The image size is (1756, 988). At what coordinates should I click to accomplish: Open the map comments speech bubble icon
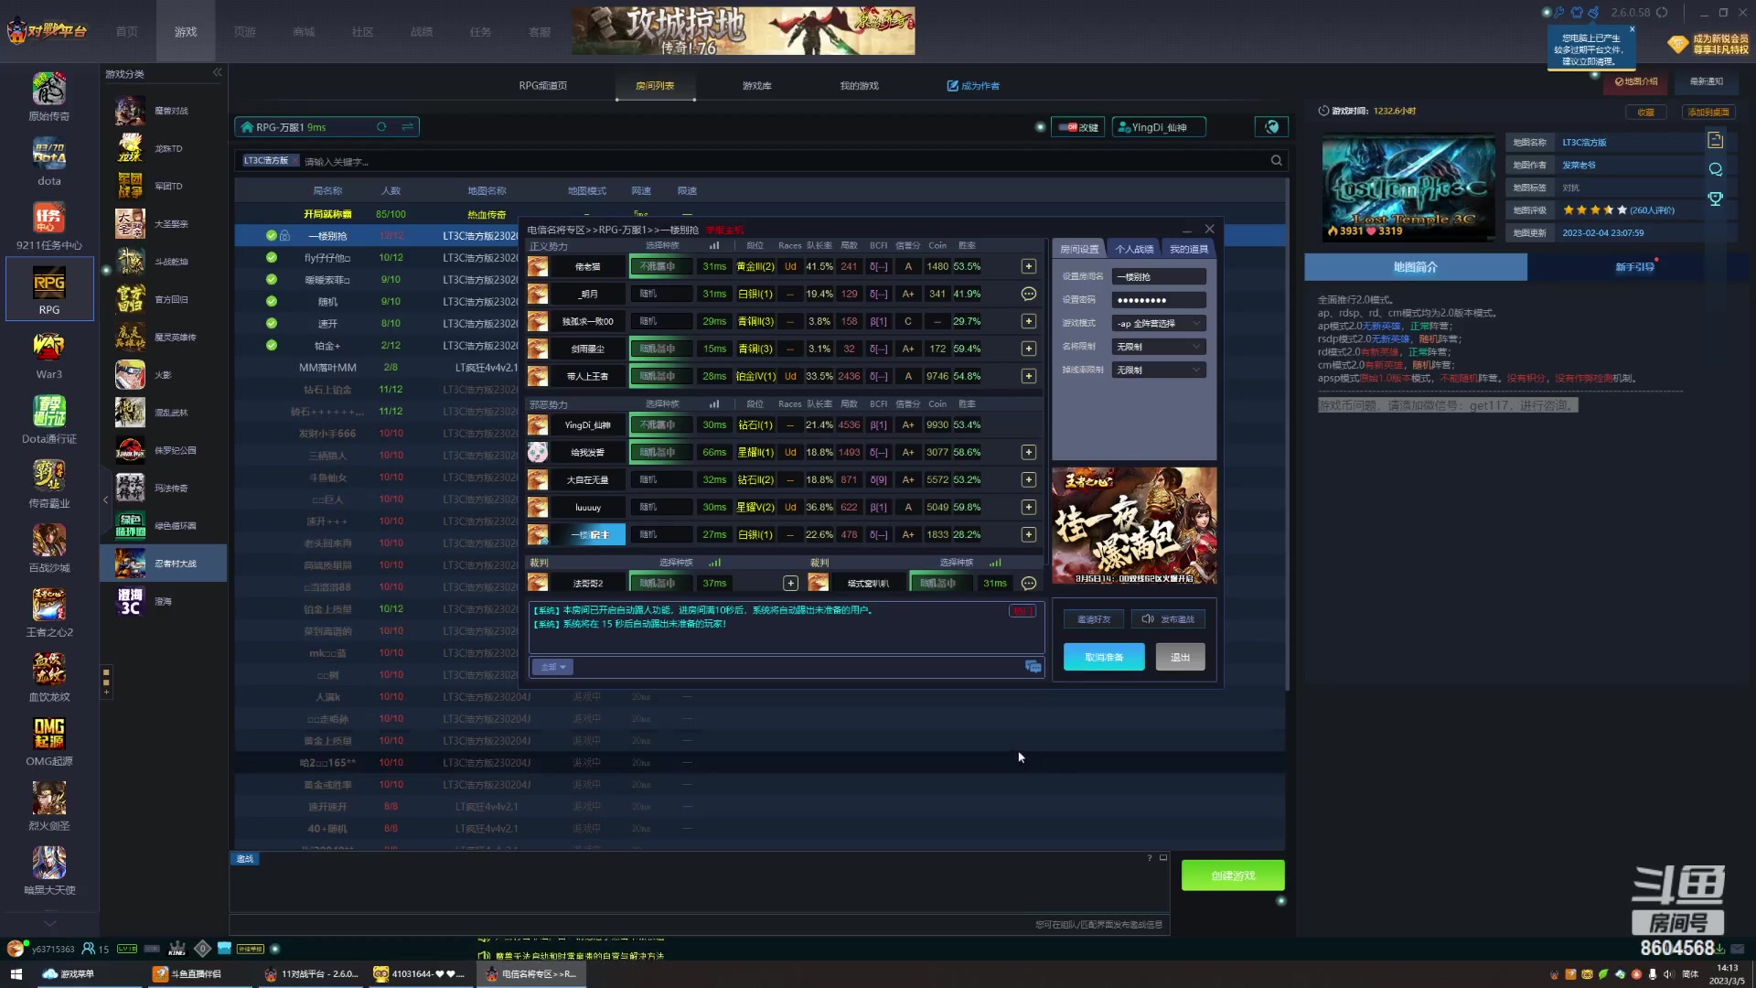1716,169
